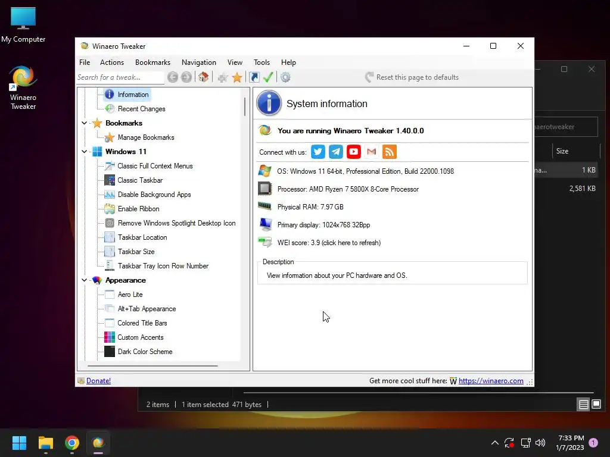
Task: Open the volume speaker tray icon
Action: pyautogui.click(x=540, y=443)
